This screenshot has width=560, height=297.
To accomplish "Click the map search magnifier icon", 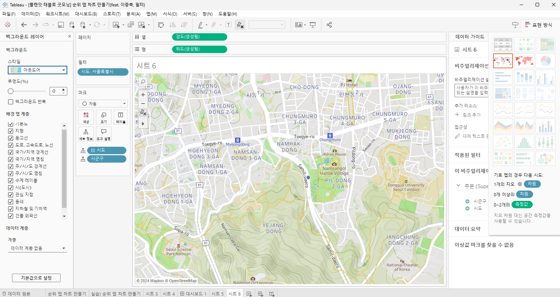I will (x=143, y=82).
